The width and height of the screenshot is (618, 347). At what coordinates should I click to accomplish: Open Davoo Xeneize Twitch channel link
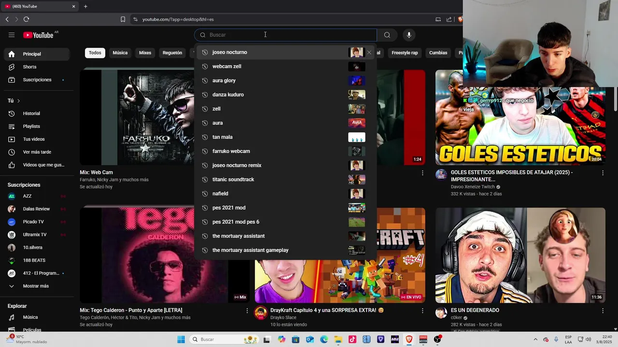coord(473,187)
